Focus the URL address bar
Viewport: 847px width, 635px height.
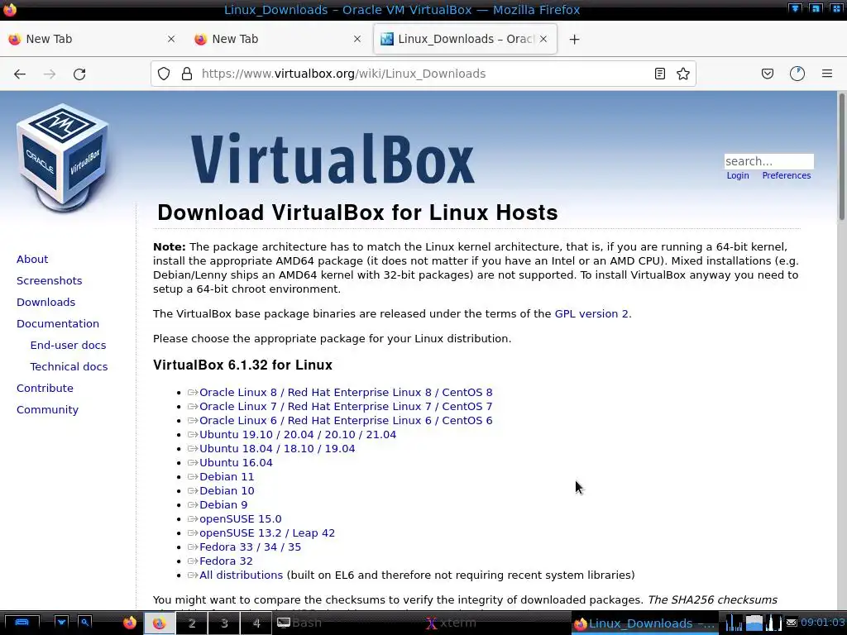[x=423, y=74]
